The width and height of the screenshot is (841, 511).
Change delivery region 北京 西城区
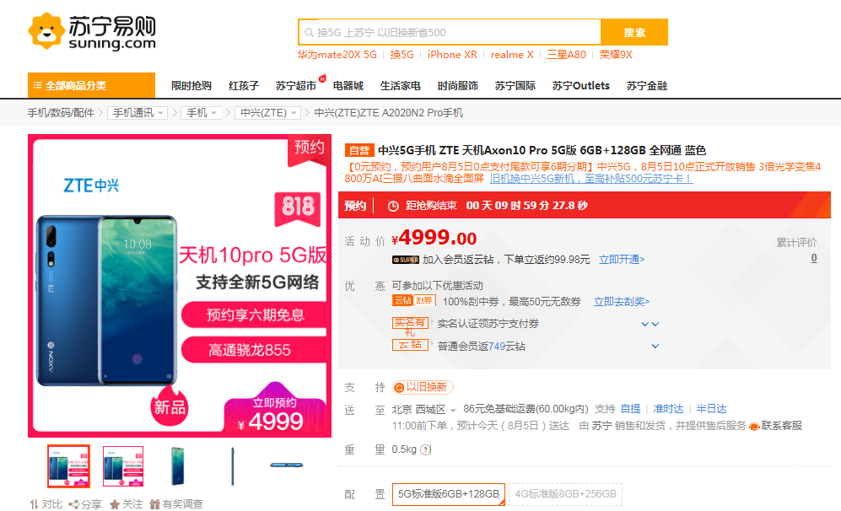[423, 410]
